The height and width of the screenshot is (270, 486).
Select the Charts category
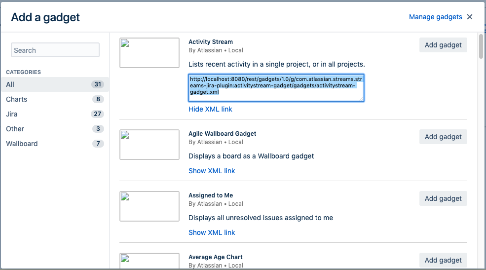pyautogui.click(x=55, y=99)
